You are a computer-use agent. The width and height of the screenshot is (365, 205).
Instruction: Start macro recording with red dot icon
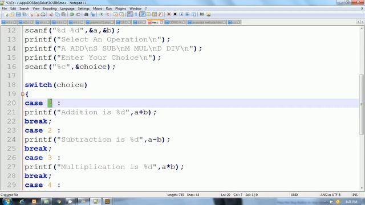click(169, 14)
